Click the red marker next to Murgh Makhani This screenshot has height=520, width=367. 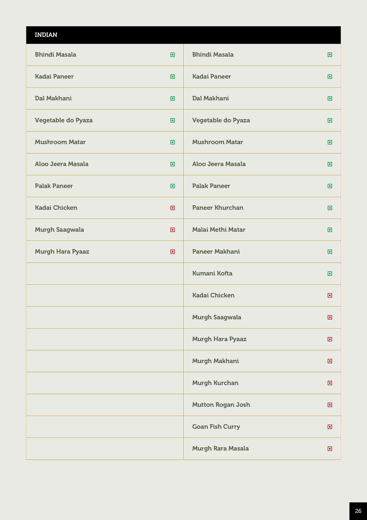[x=330, y=361]
